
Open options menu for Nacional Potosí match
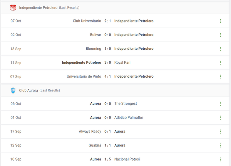pos(220,159)
